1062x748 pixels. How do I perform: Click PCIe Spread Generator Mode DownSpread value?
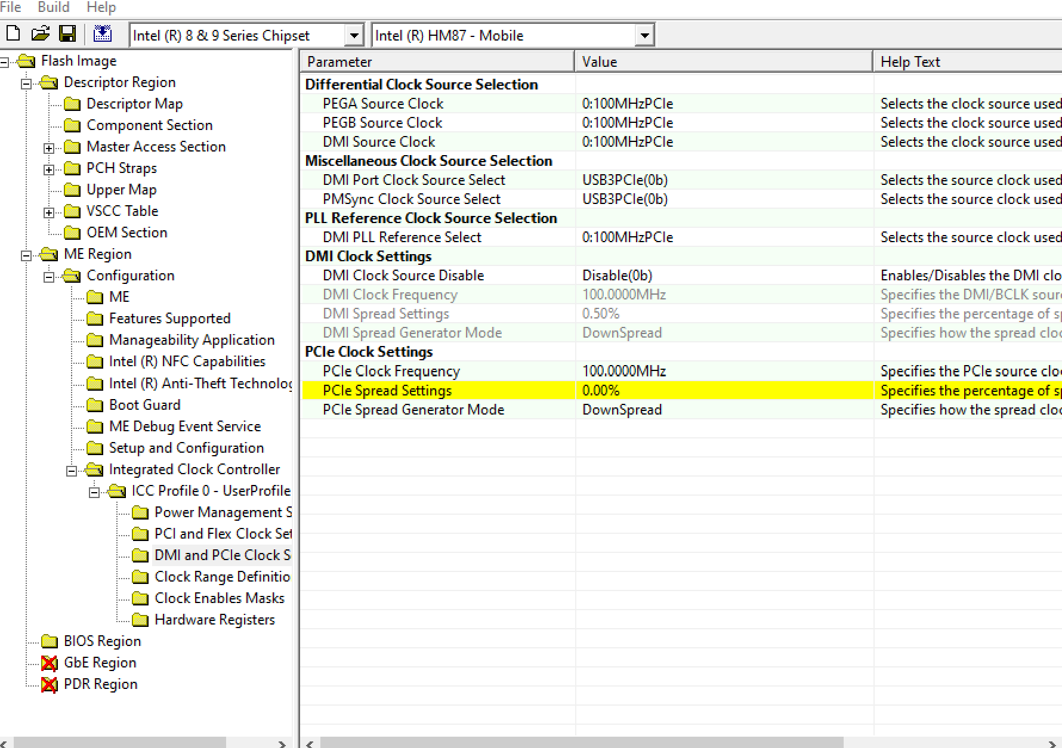click(622, 410)
